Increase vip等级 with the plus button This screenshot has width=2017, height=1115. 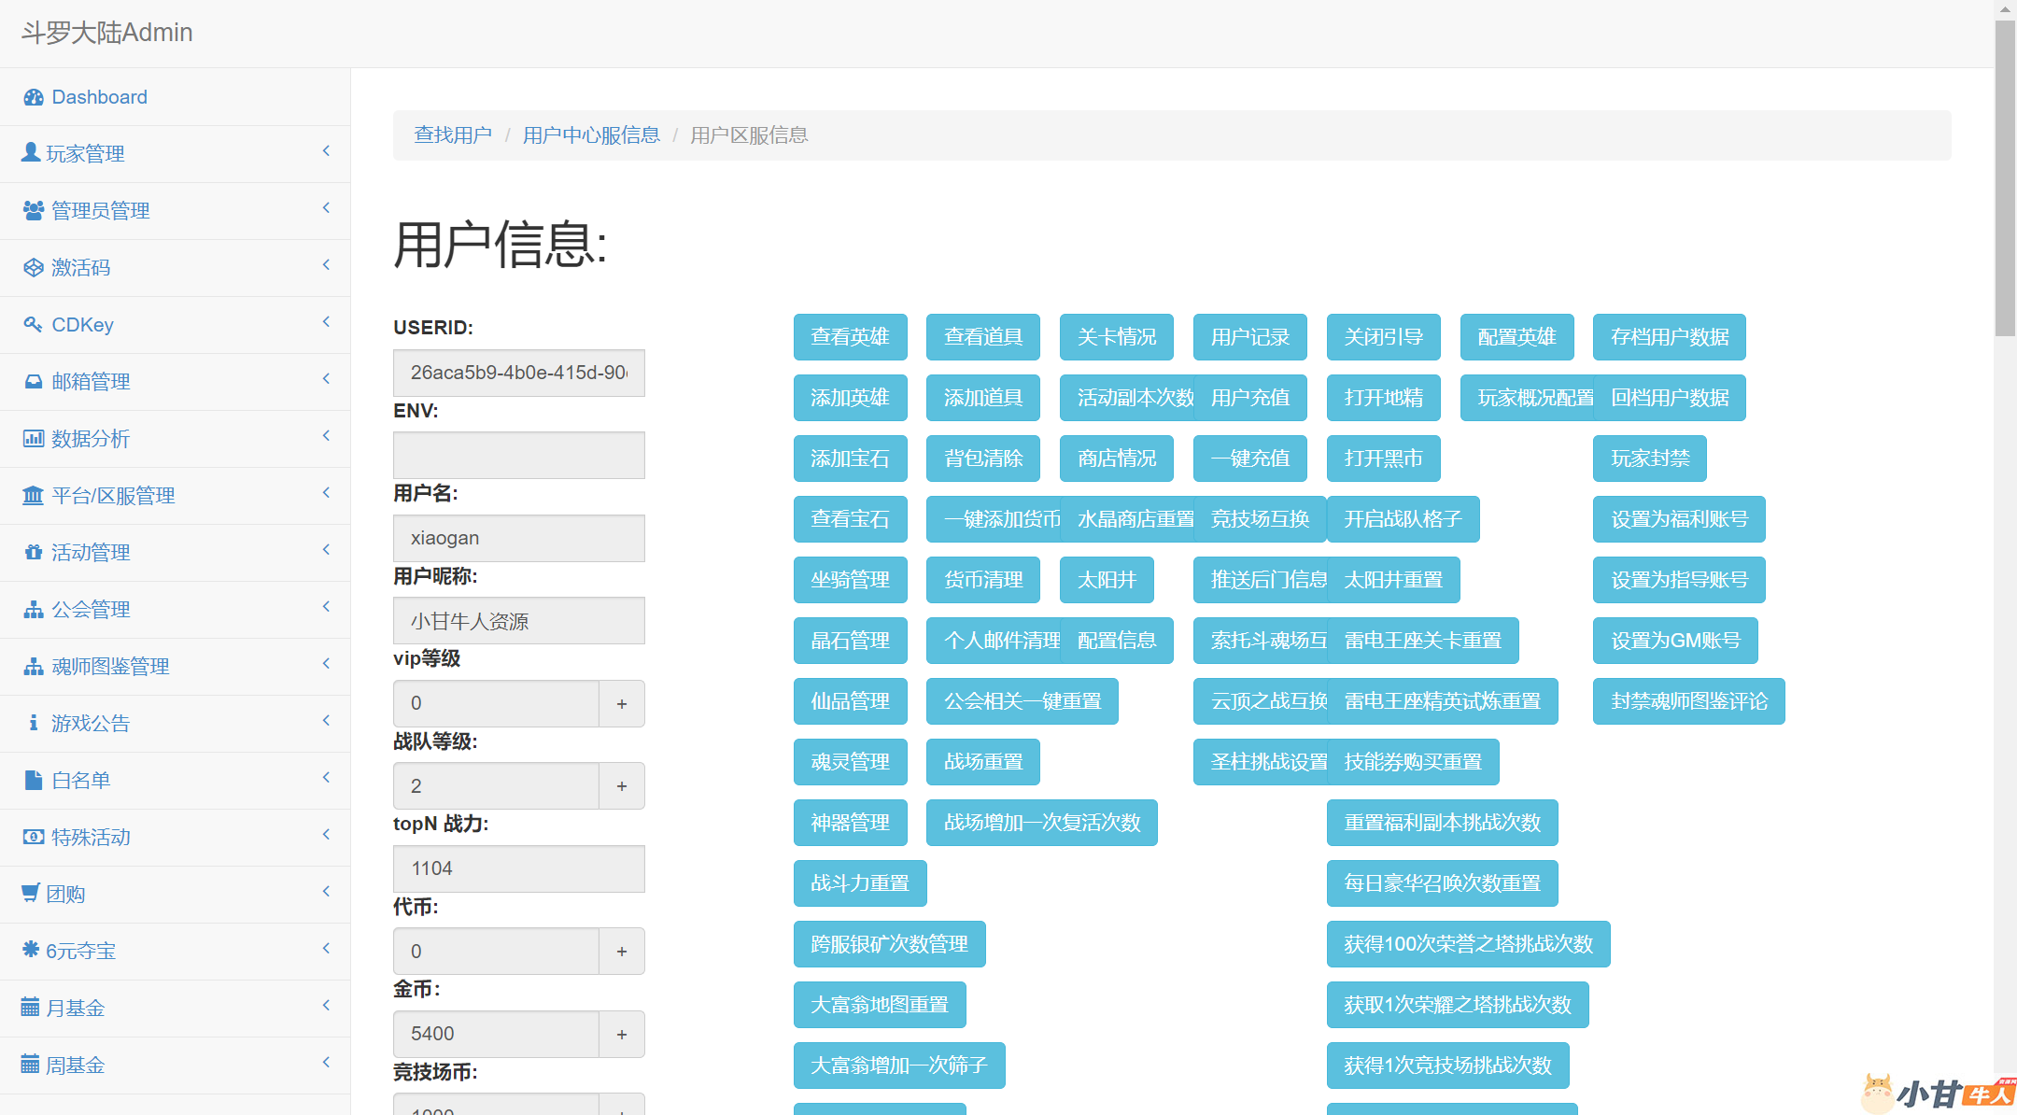click(x=621, y=703)
